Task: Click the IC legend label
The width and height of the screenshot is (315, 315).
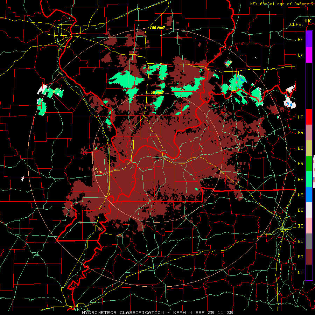Action: [300, 226]
